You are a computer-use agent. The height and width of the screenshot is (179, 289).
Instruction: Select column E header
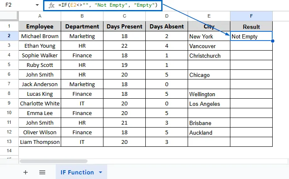[x=209, y=16]
